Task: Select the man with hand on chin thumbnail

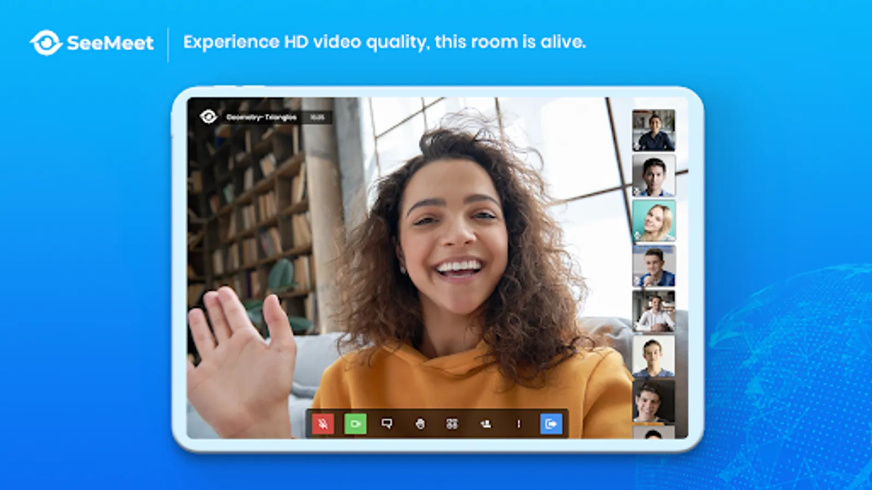Action: point(653,266)
